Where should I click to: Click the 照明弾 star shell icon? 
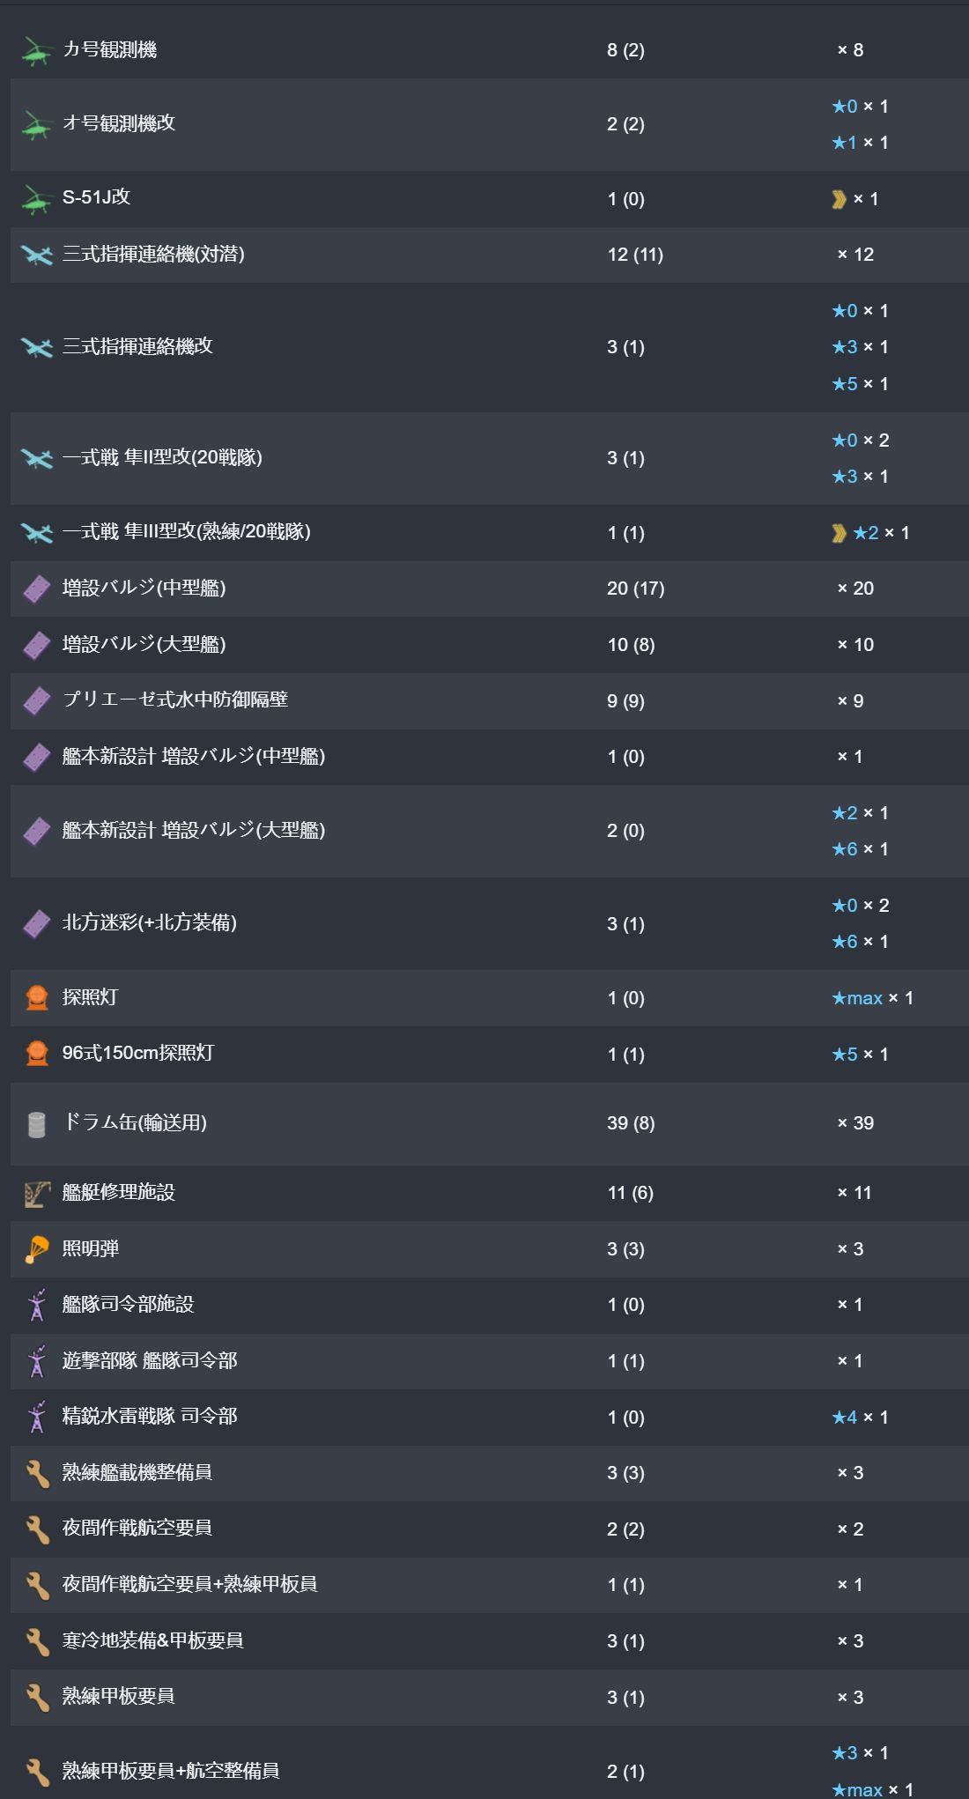click(36, 1249)
